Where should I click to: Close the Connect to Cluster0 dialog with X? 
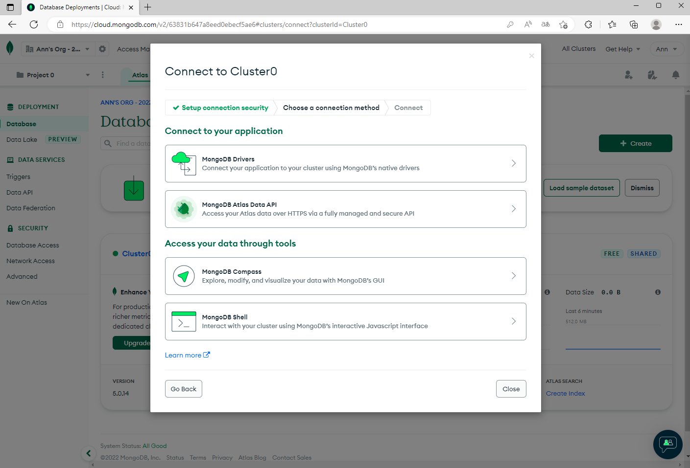(531, 56)
